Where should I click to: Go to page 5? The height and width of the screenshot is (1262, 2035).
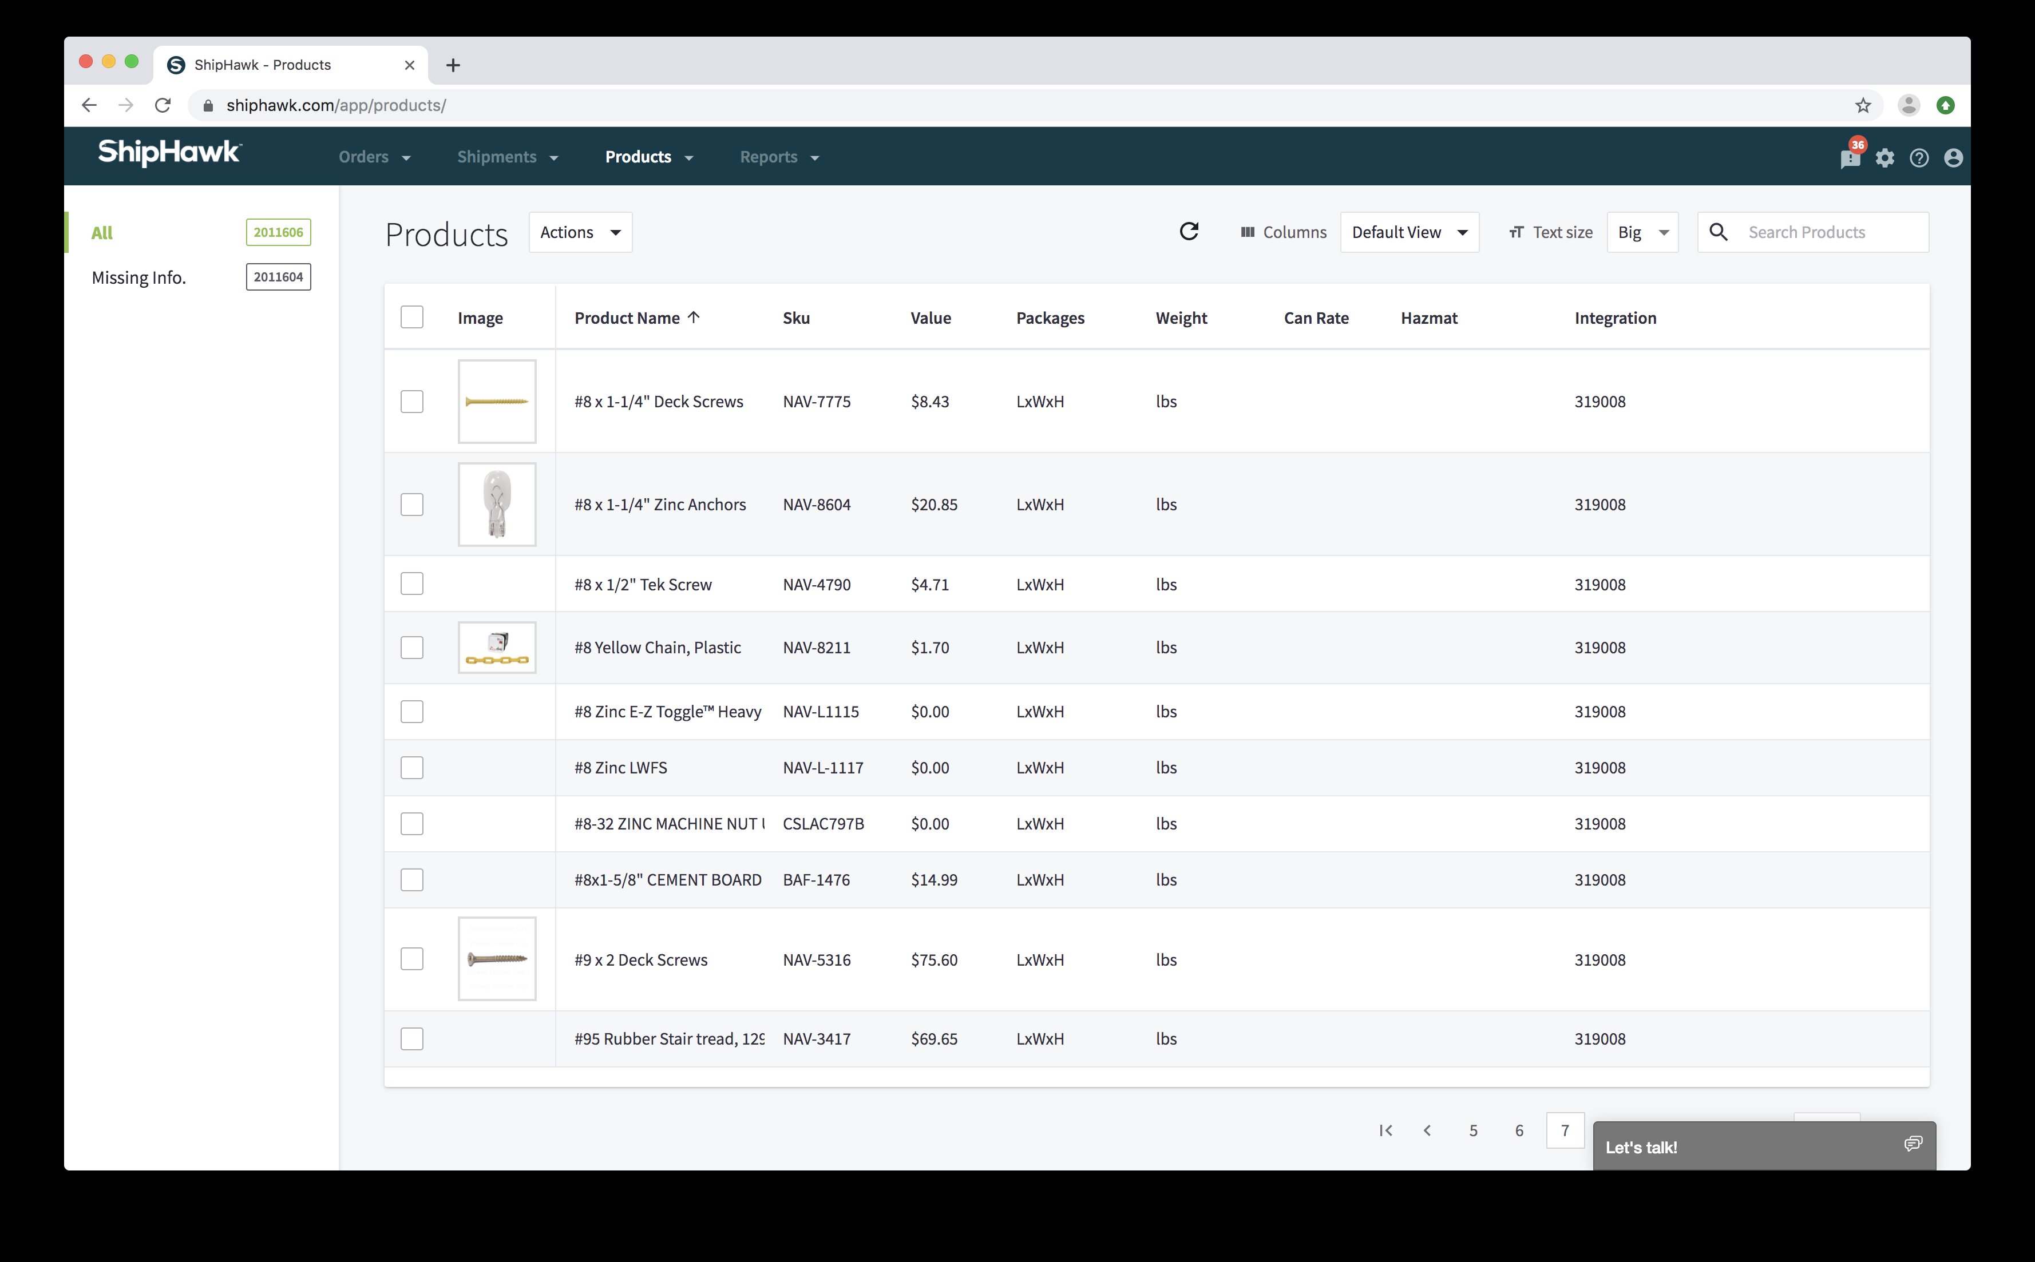point(1473,1130)
